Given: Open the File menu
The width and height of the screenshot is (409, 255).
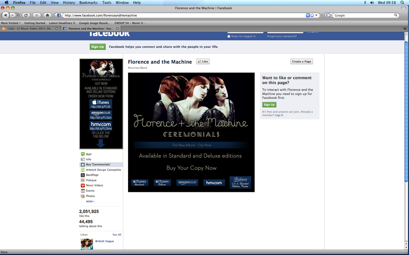Looking at the screenshot, I should tap(33, 3).
